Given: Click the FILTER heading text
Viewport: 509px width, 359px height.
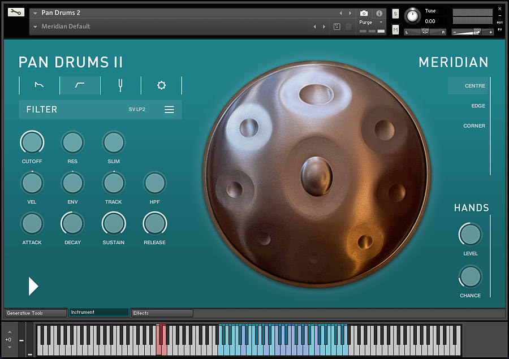Looking at the screenshot, I should [41, 110].
